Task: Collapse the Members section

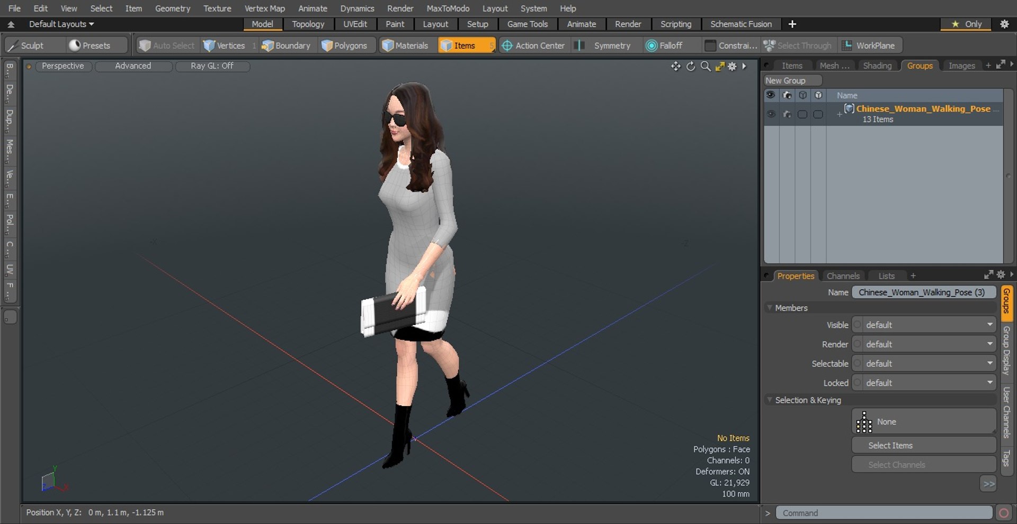Action: point(770,308)
